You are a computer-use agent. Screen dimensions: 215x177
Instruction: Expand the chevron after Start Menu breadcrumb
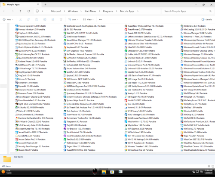(x=99, y=11)
